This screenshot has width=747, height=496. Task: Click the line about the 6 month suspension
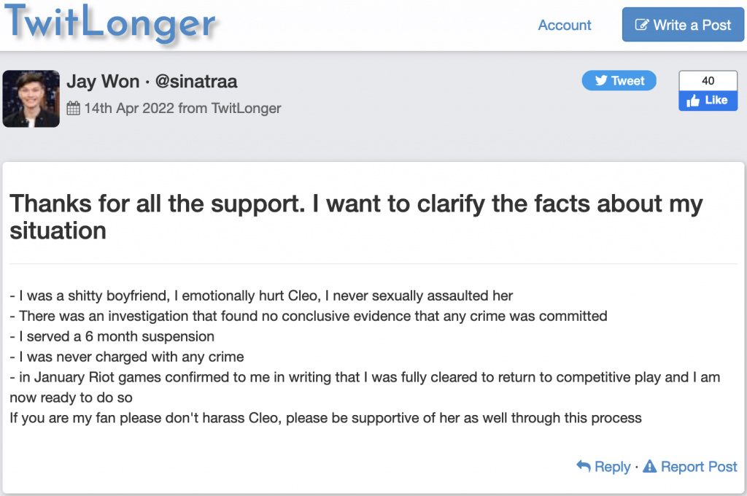[112, 336]
